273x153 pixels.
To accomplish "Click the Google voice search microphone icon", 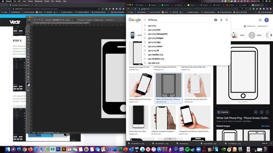I will 221,20.
